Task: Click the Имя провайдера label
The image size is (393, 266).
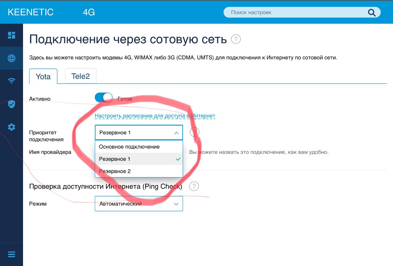Action: pyautogui.click(x=50, y=152)
